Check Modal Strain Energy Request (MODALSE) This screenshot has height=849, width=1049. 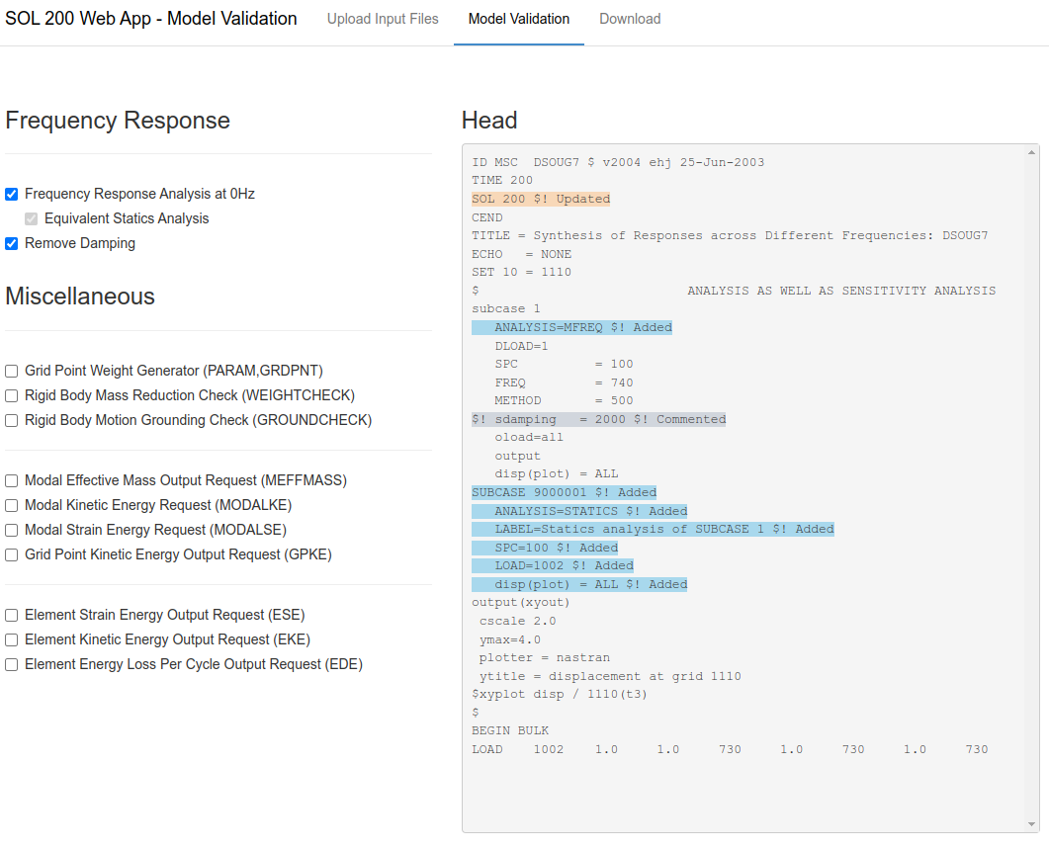12,531
